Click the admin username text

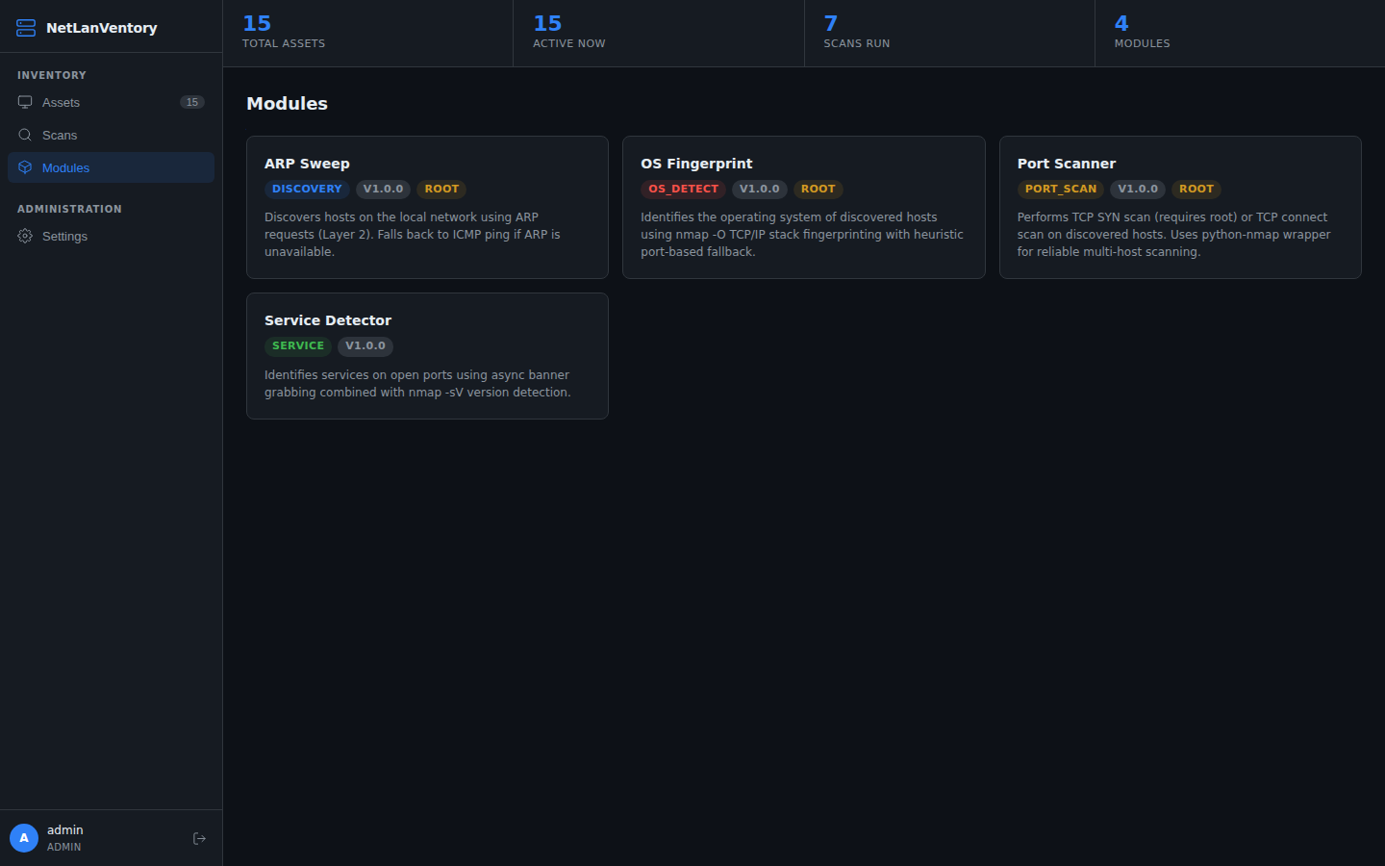click(65, 829)
